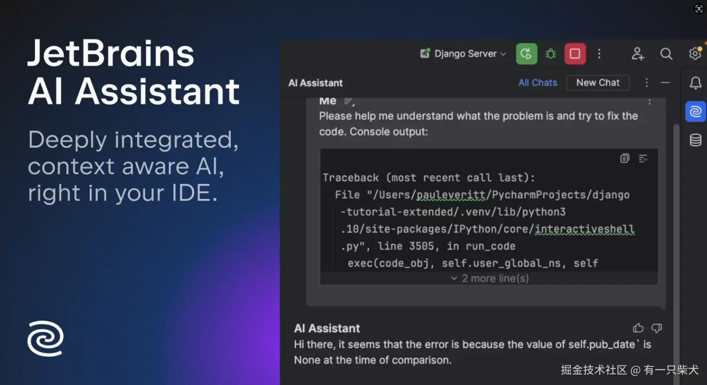
Task: Dislike the AI Assistant response
Action: [x=657, y=328]
